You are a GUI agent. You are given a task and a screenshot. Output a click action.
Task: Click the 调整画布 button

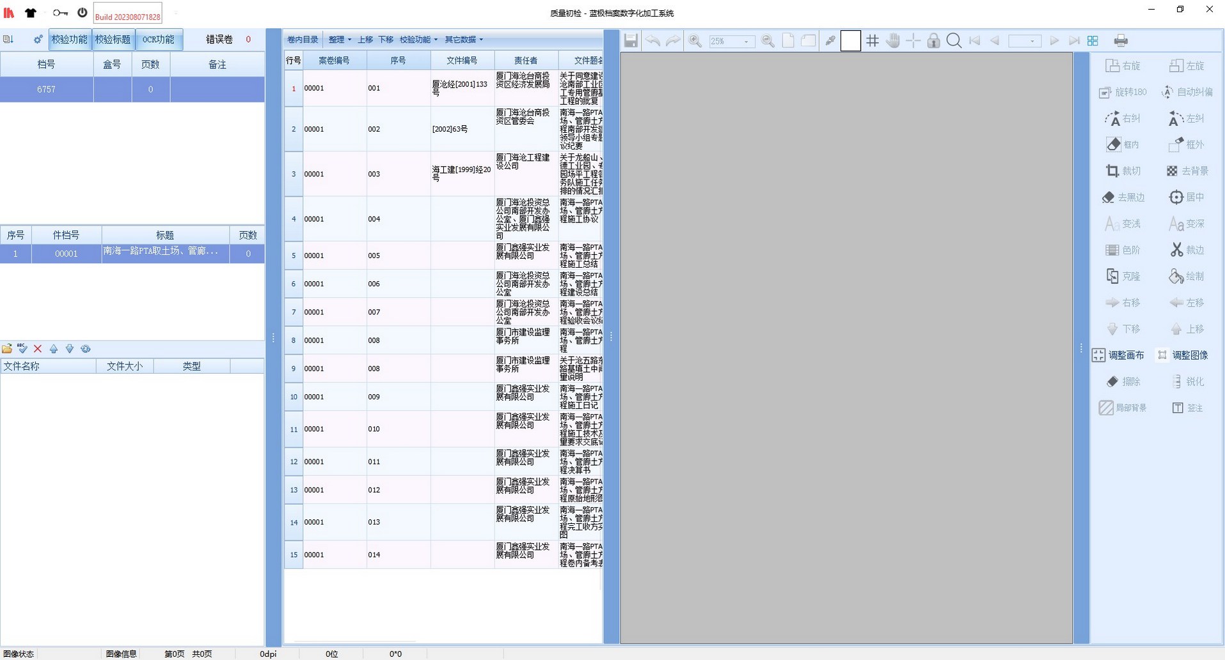coord(1119,355)
